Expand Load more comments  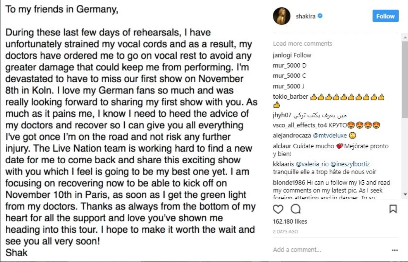[302, 44]
